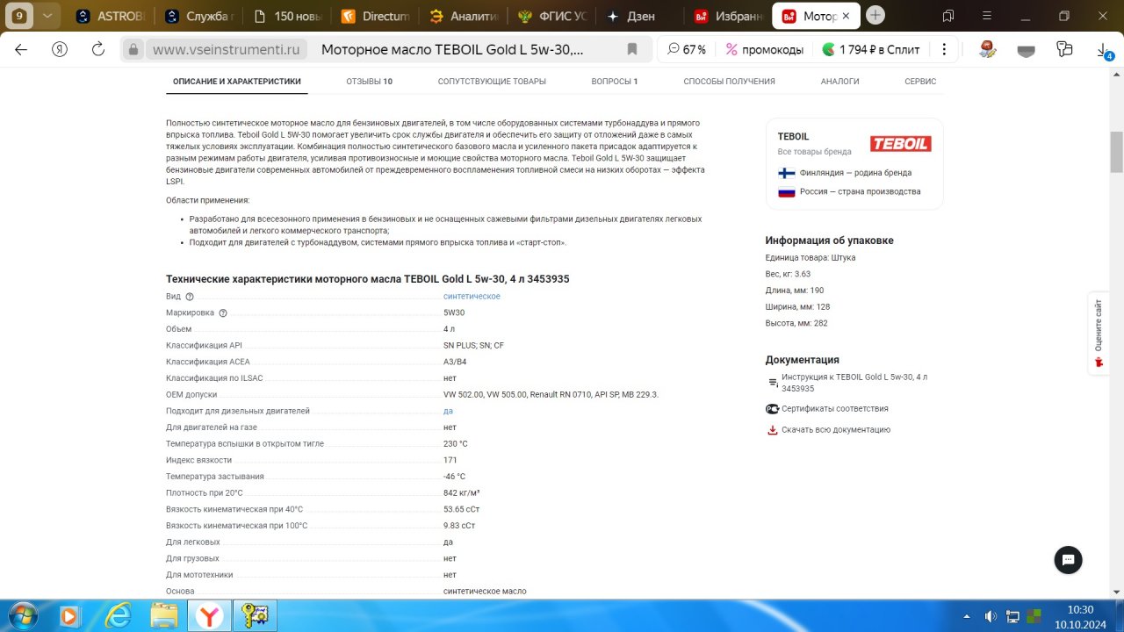The height and width of the screenshot is (632, 1124).
Task: Reload the page with the refresh icon
Action: pyautogui.click(x=98, y=49)
